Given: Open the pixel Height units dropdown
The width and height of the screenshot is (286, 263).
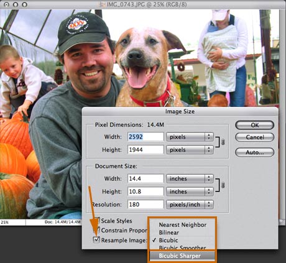Looking at the screenshot, I should pos(190,150).
